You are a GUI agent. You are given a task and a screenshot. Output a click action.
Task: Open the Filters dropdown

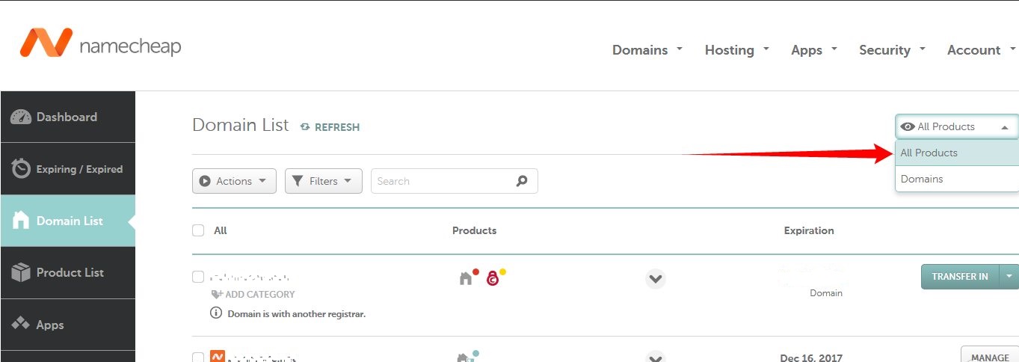pos(324,181)
